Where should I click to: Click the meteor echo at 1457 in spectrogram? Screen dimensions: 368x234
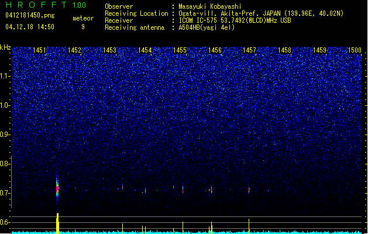point(249,190)
